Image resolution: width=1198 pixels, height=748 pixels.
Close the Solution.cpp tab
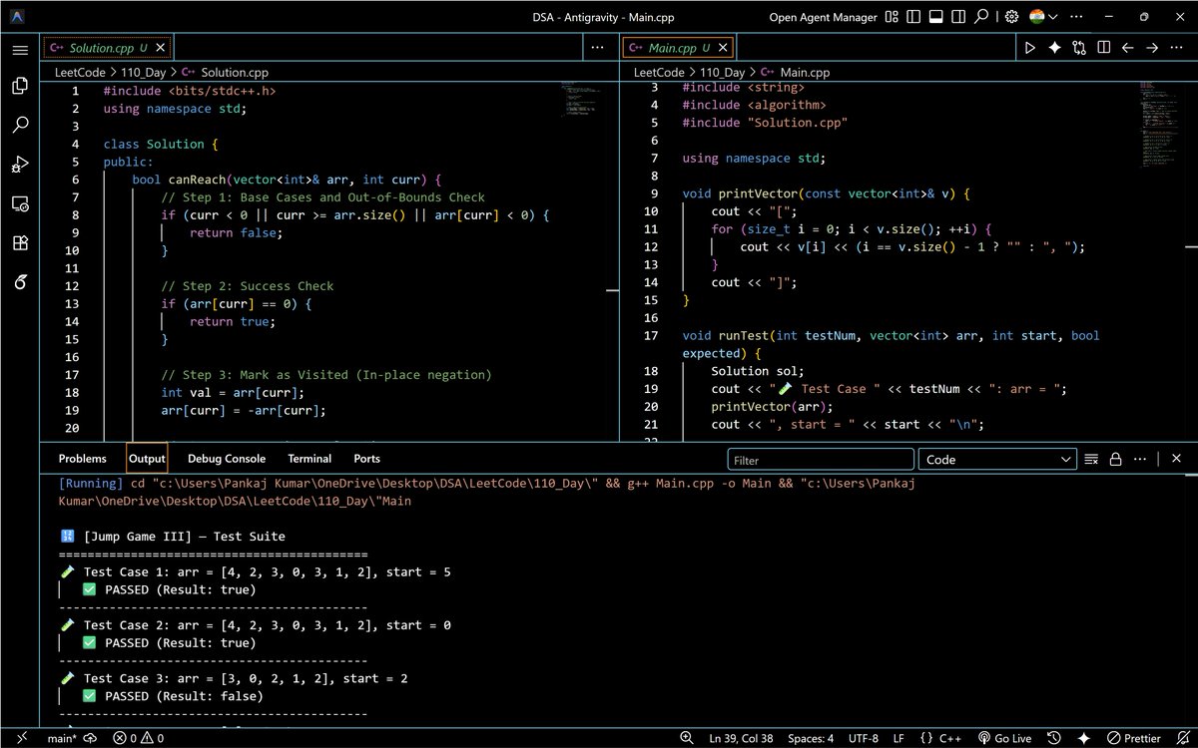(x=162, y=48)
